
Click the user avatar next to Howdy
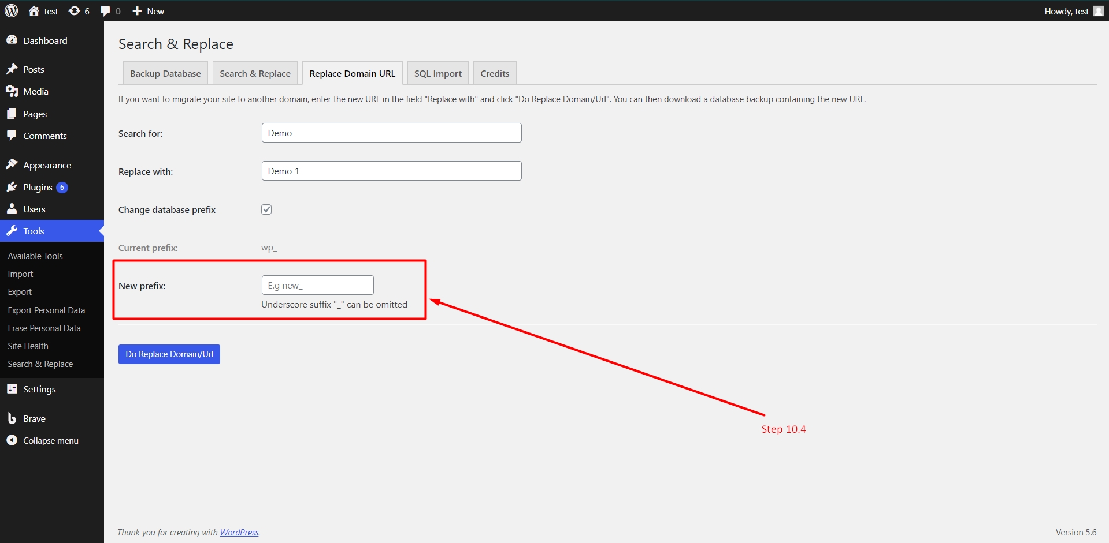coord(1099,11)
